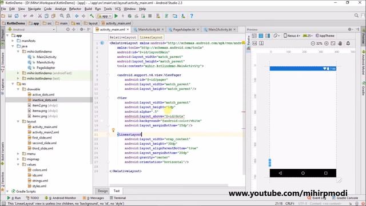Toggle the Preview tool window stripe
This screenshot has width=366, height=206.
[364, 36]
